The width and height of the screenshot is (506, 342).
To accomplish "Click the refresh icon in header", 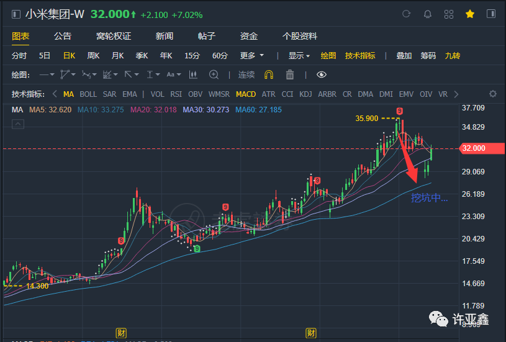I will 406,14.
